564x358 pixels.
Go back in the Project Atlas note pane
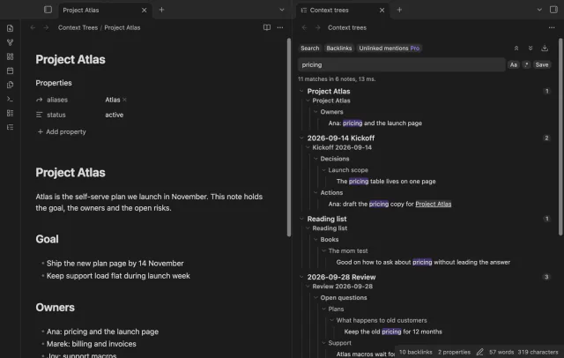click(x=33, y=27)
